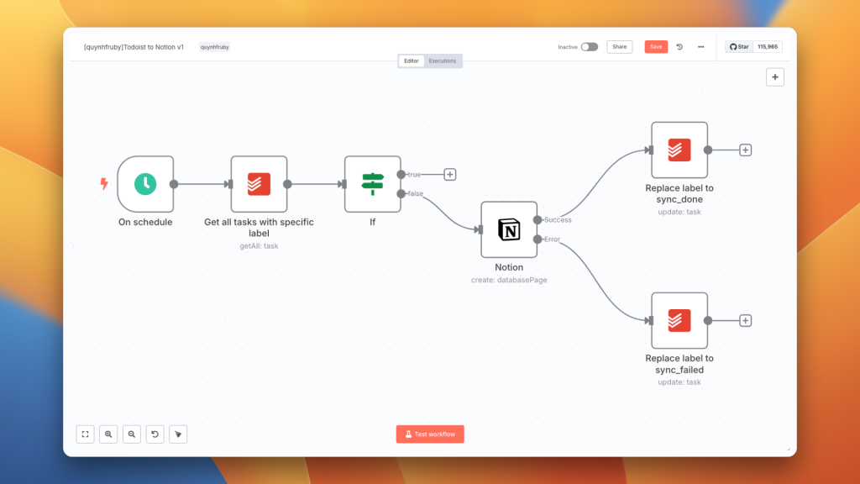The image size is (860, 484).
Task: Switch to the Editor tab
Action: pyautogui.click(x=412, y=60)
